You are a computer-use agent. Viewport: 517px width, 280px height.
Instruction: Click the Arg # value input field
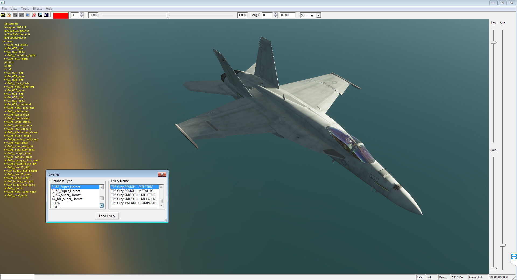(x=268, y=15)
